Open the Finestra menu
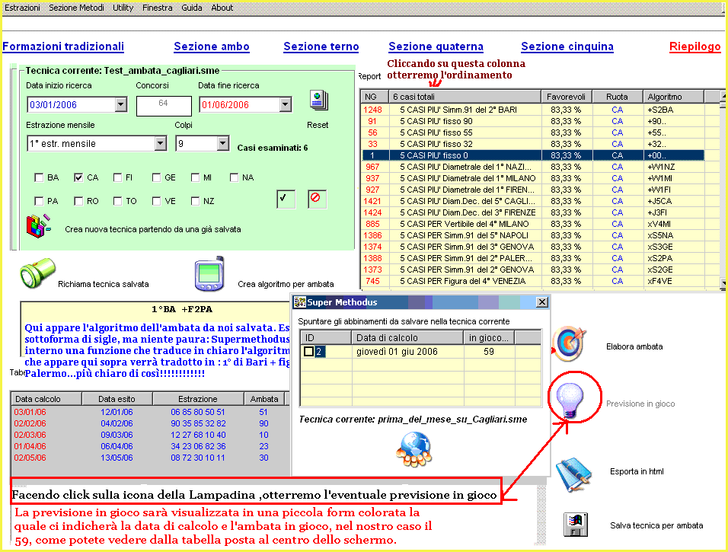 [x=158, y=8]
